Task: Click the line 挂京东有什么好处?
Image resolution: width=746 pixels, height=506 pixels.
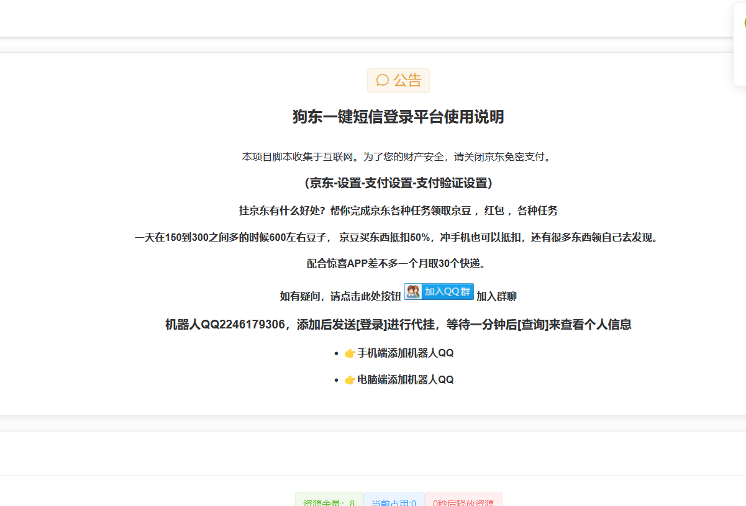Action: pos(283,210)
